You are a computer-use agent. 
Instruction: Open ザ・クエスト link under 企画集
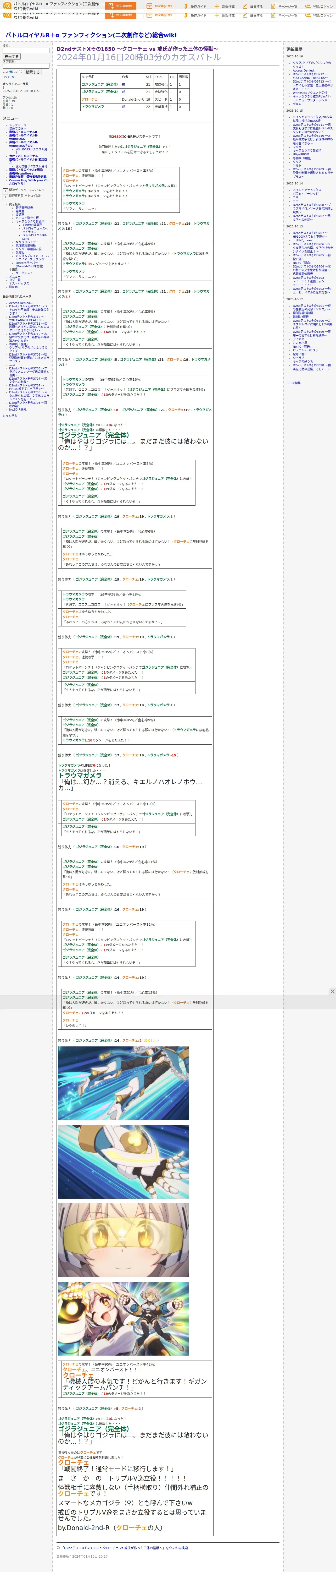tap(24, 273)
